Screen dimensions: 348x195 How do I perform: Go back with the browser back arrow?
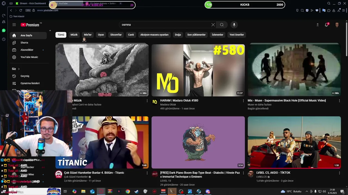point(11,10)
